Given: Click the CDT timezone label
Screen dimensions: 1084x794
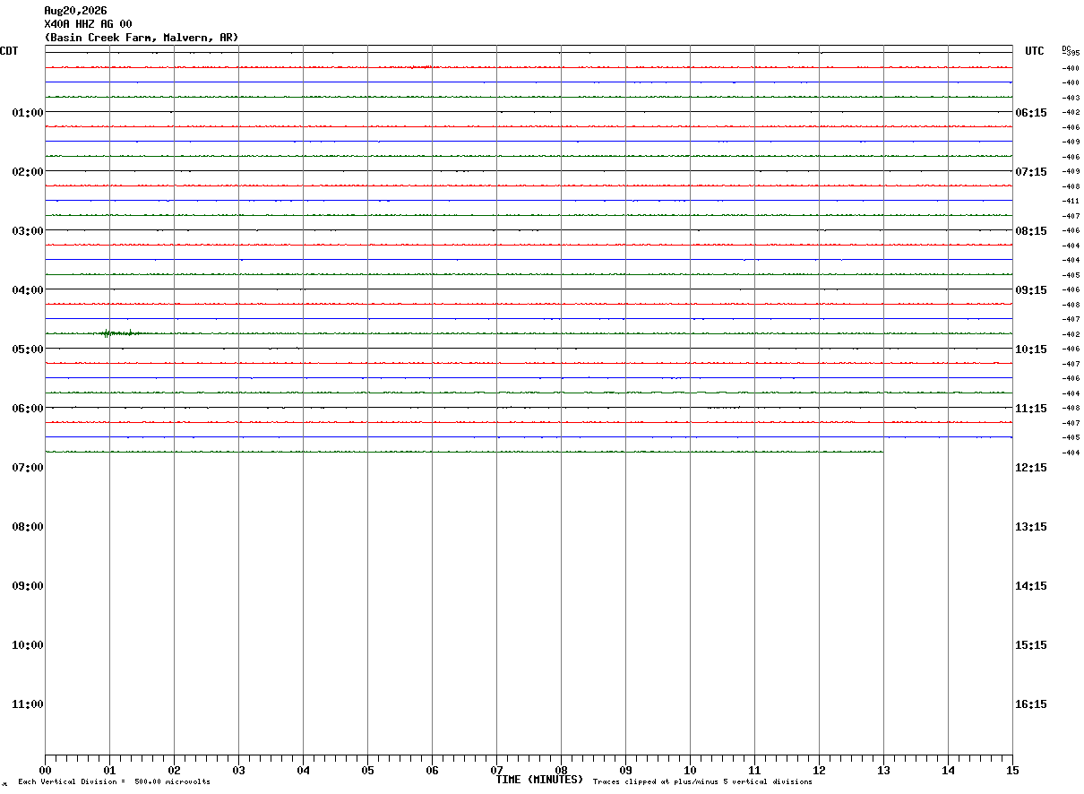Looking at the screenshot, I should 9,51.
